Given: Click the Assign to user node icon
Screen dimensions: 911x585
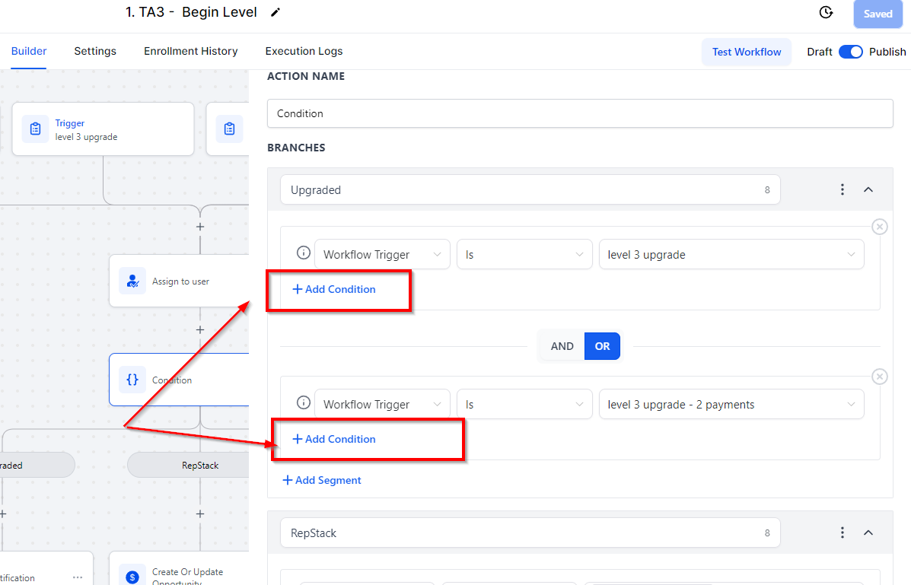Looking at the screenshot, I should (132, 281).
